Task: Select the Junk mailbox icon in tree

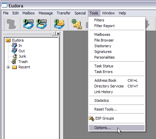Action: coord(15,56)
